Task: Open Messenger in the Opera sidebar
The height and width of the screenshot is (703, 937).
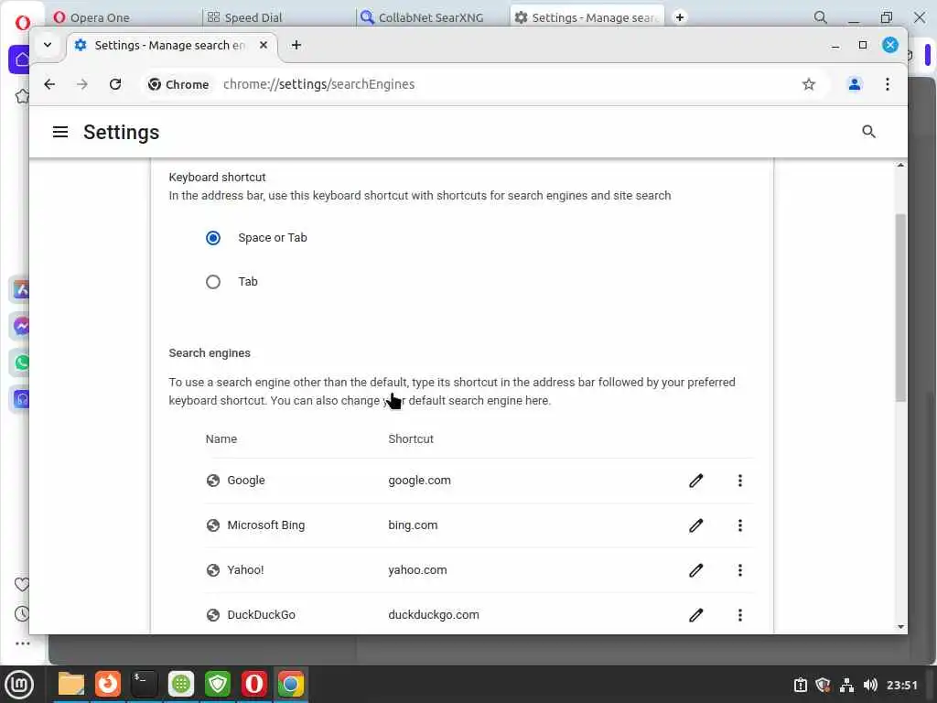Action: 22,327
